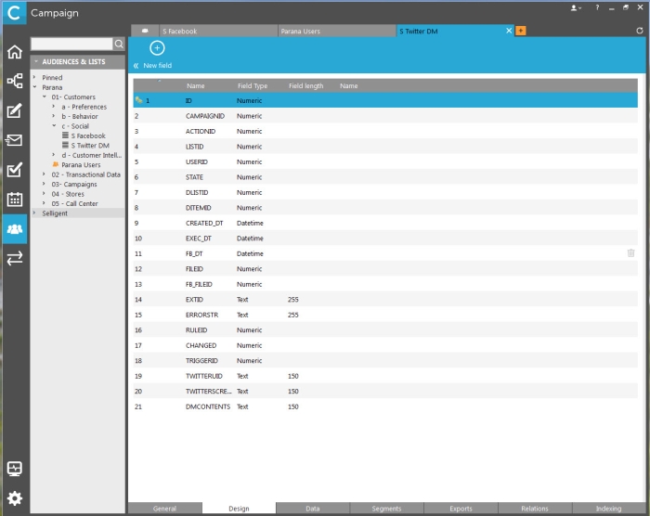Add a new tab with orange plus
The width and height of the screenshot is (650, 516).
(521, 31)
